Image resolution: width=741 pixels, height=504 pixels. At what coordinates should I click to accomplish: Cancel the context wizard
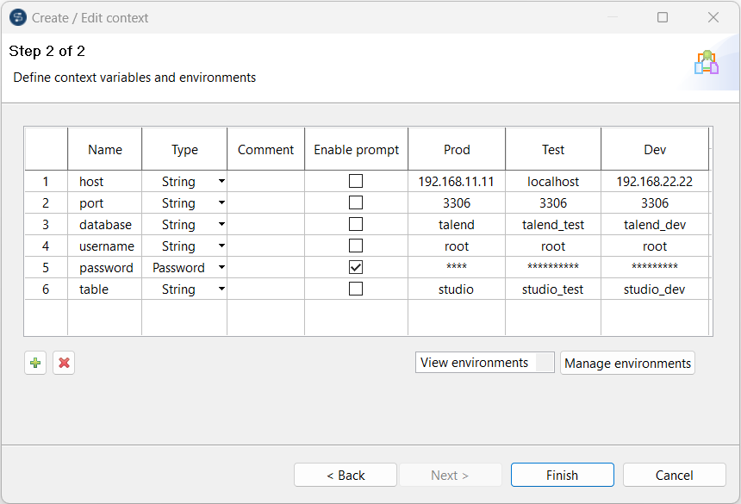[674, 475]
